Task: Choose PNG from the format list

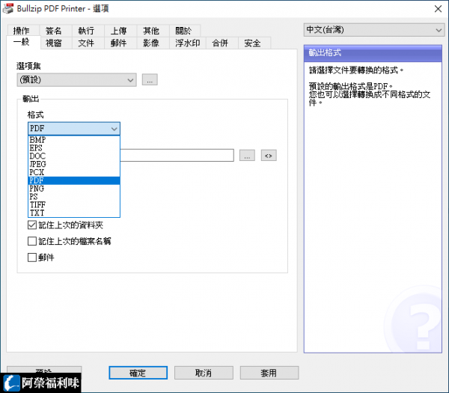Action: pyautogui.click(x=74, y=189)
